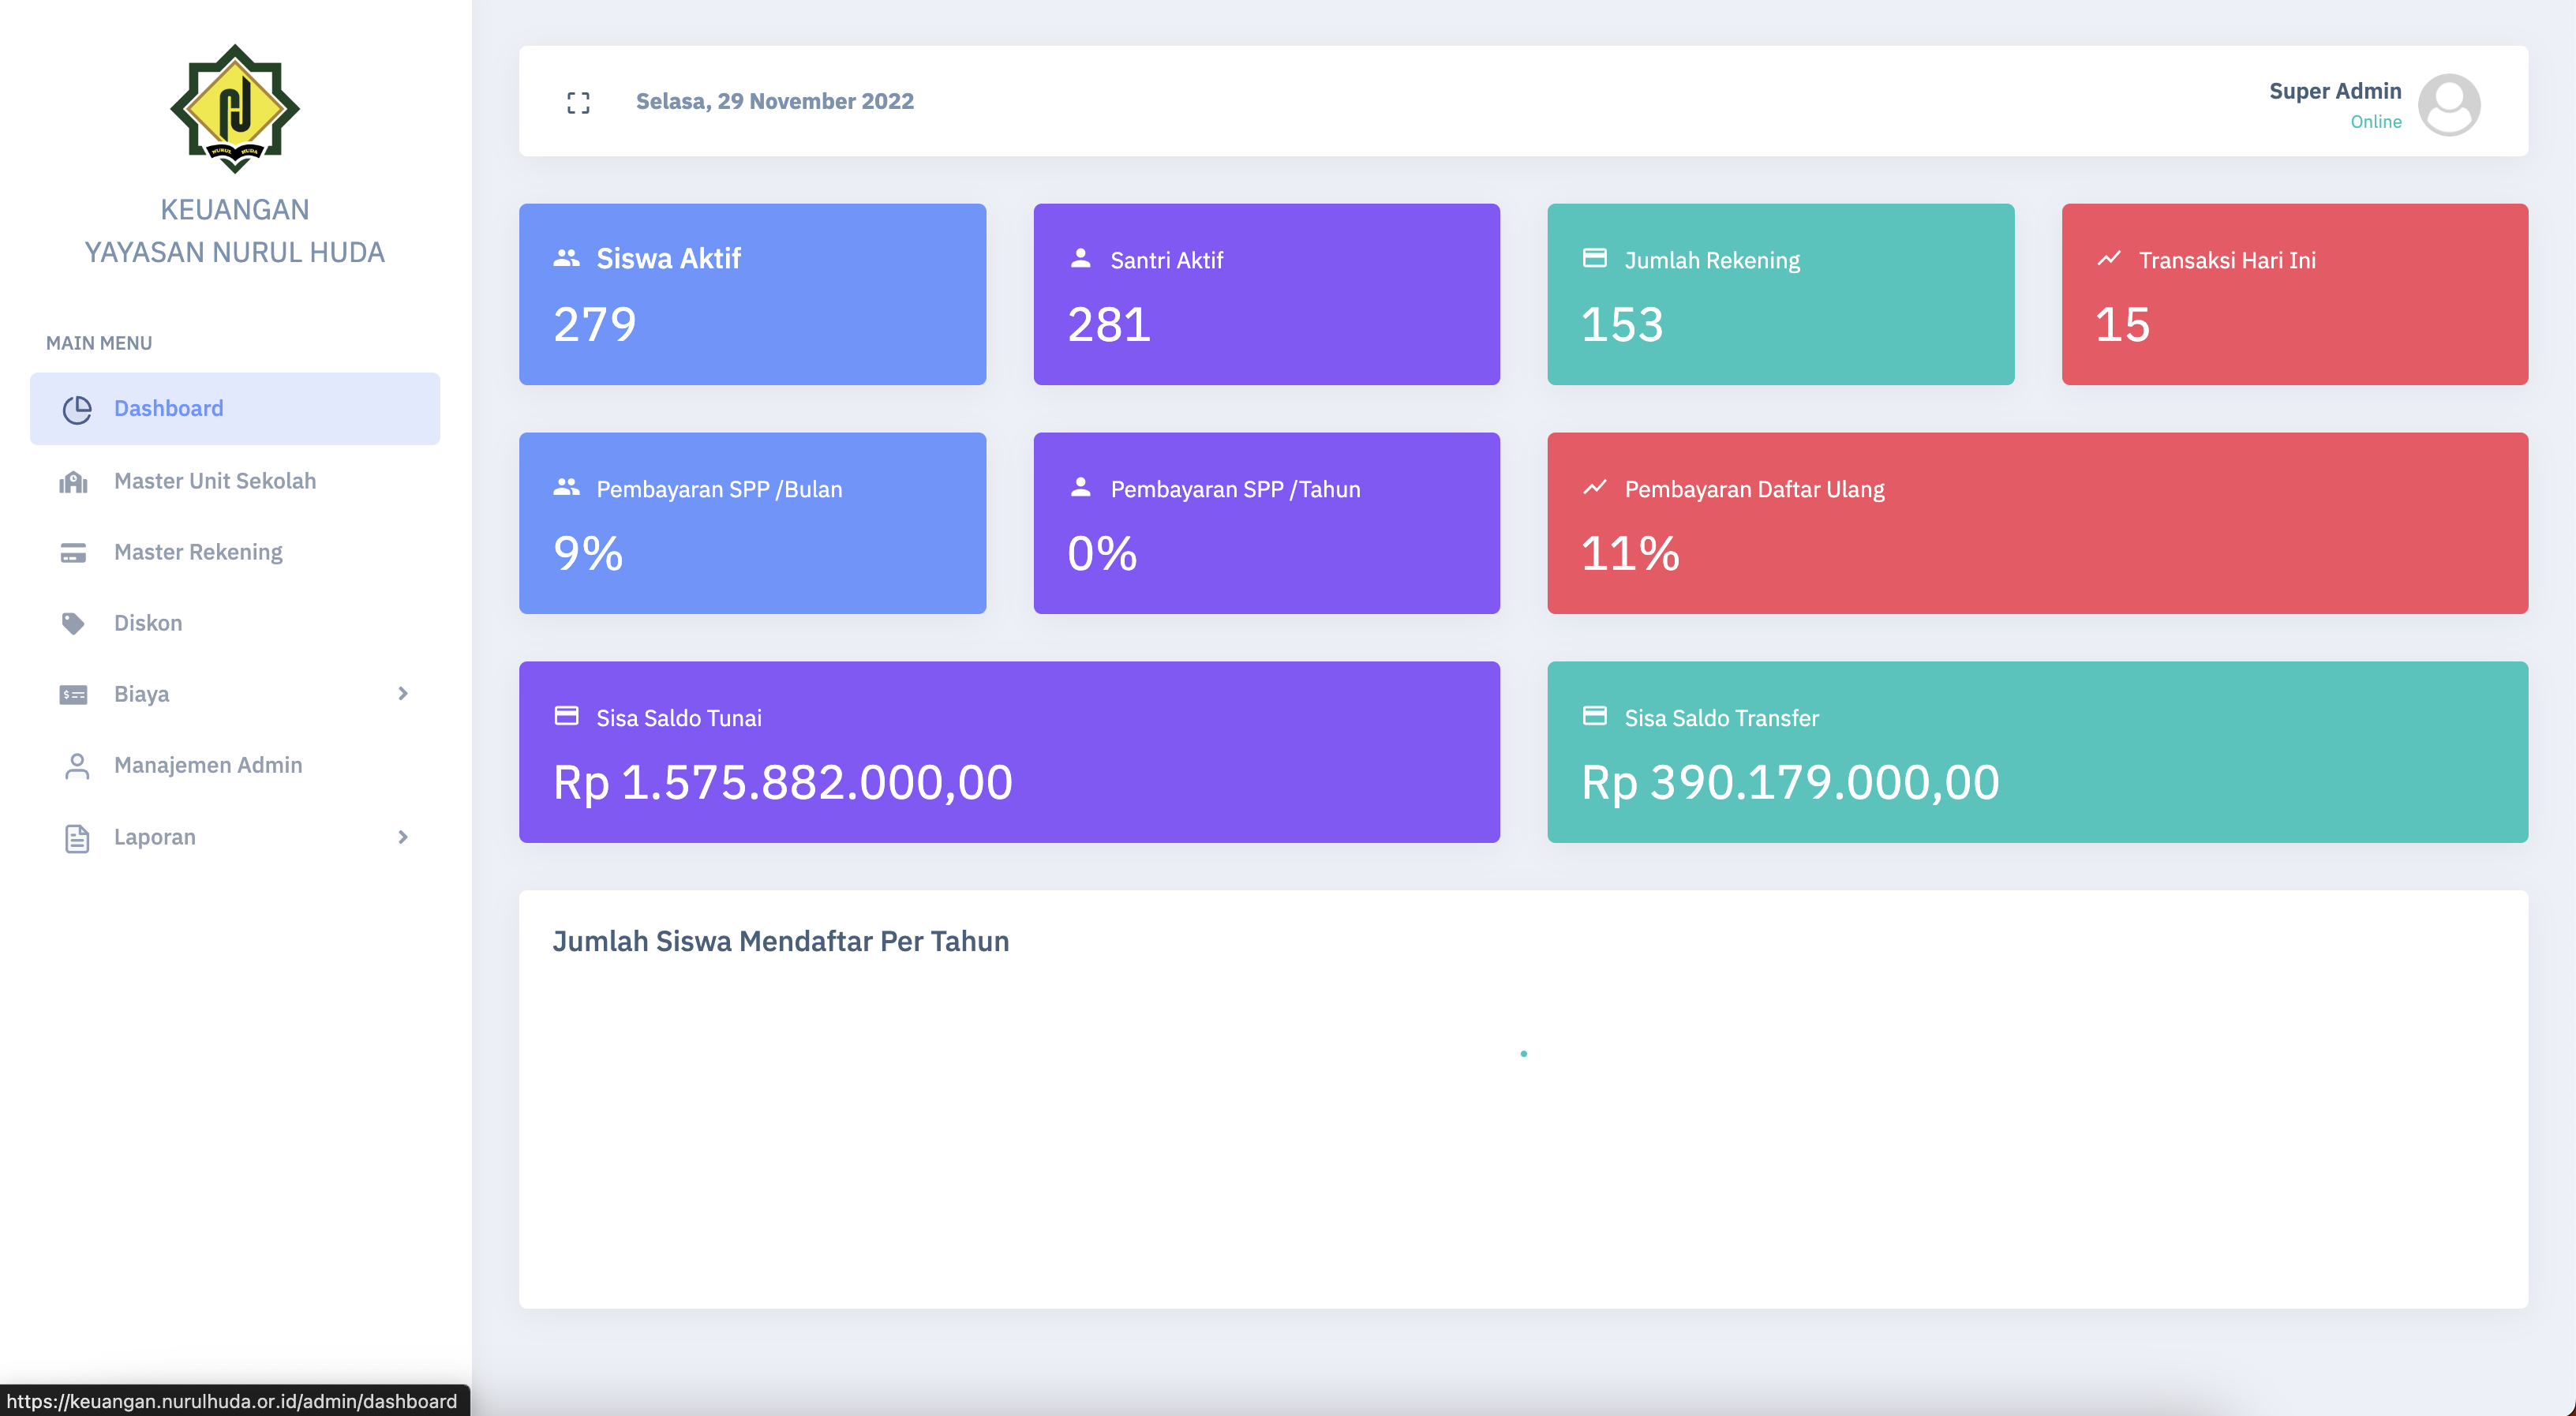Open the Transaksi Hari Ini card
The height and width of the screenshot is (1416, 2576).
pos(2294,294)
